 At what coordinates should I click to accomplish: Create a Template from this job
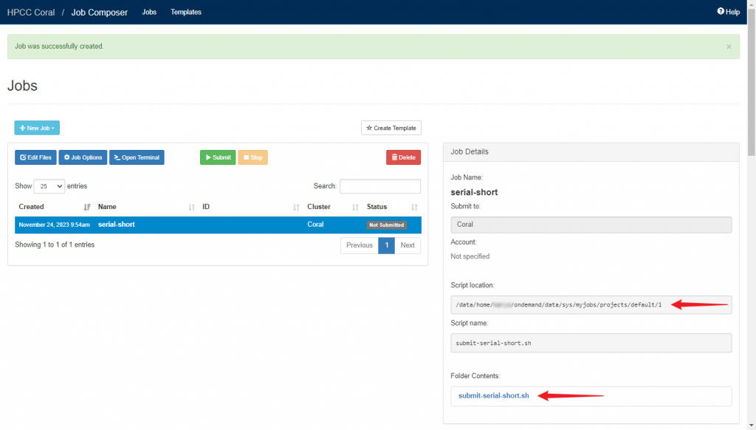(x=391, y=127)
